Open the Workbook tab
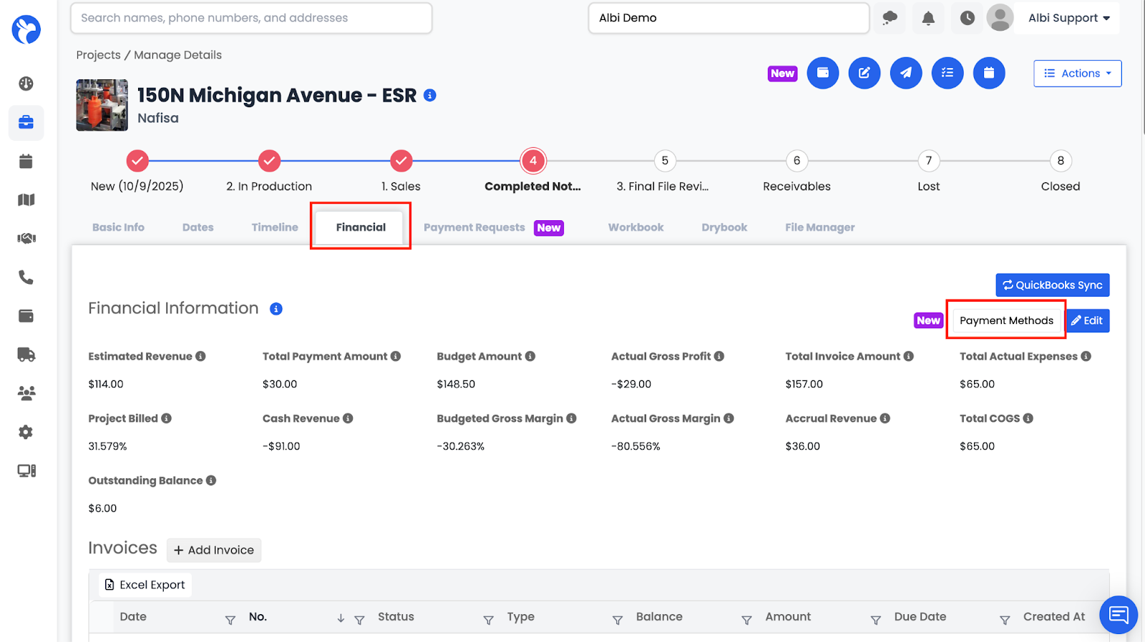The image size is (1145, 642). click(635, 227)
